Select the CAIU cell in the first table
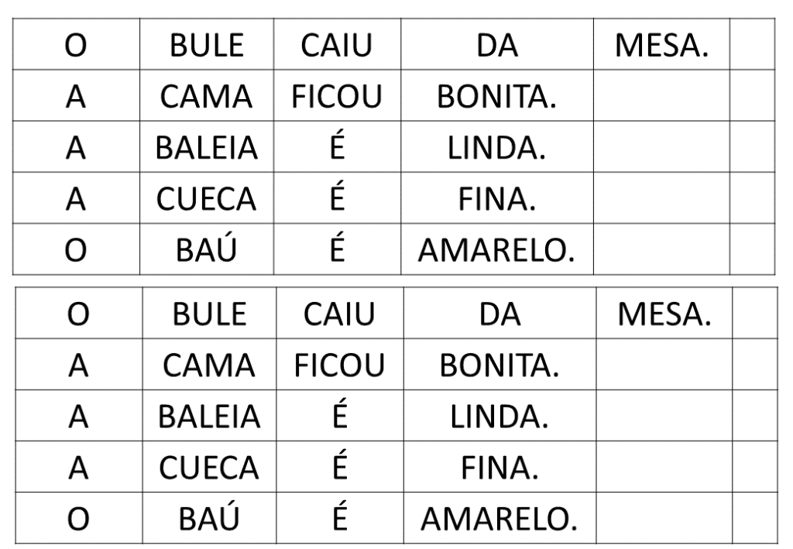 point(336,46)
